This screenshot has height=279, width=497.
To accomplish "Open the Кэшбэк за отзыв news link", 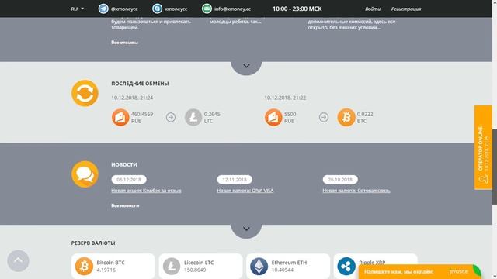I will (146, 191).
